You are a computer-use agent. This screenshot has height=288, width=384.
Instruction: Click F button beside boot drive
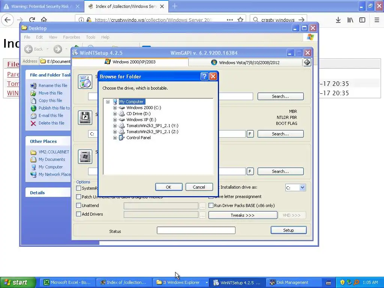click(250, 134)
